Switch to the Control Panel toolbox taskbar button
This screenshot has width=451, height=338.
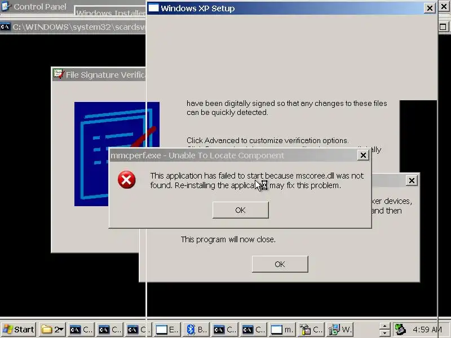[311, 330]
